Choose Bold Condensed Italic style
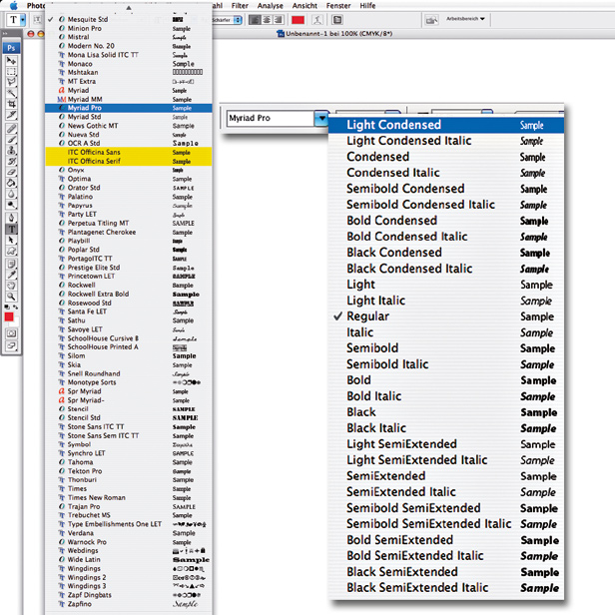The width and height of the screenshot is (615, 615). tap(409, 237)
